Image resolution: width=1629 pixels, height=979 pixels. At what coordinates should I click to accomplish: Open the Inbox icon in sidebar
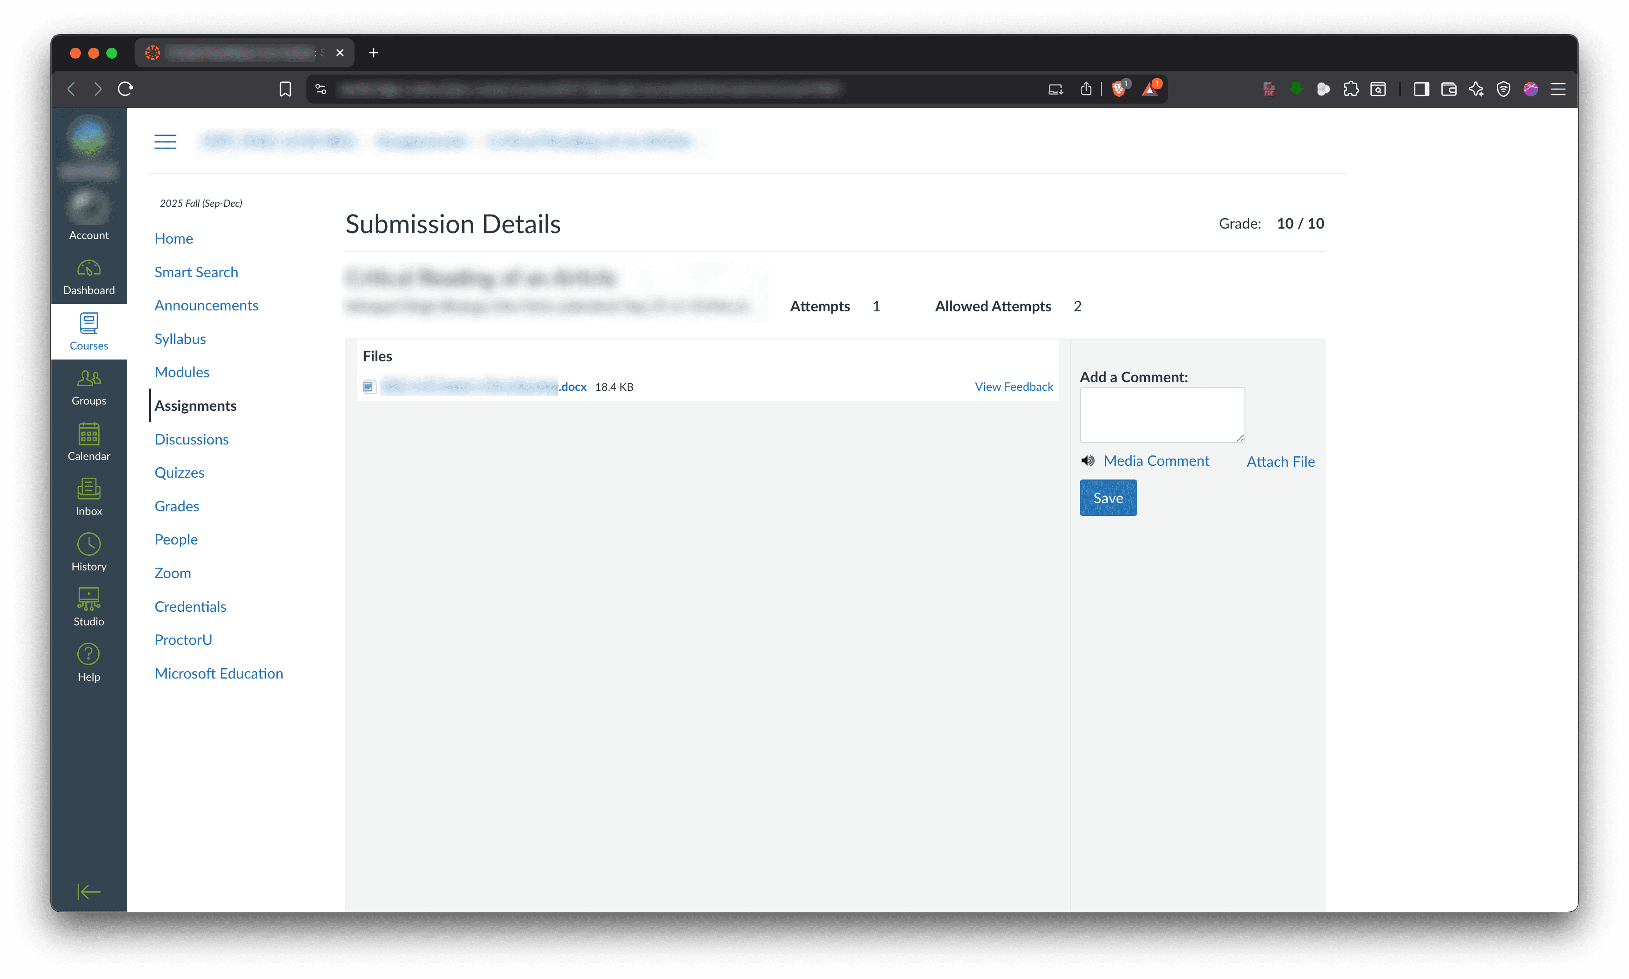pyautogui.click(x=88, y=497)
